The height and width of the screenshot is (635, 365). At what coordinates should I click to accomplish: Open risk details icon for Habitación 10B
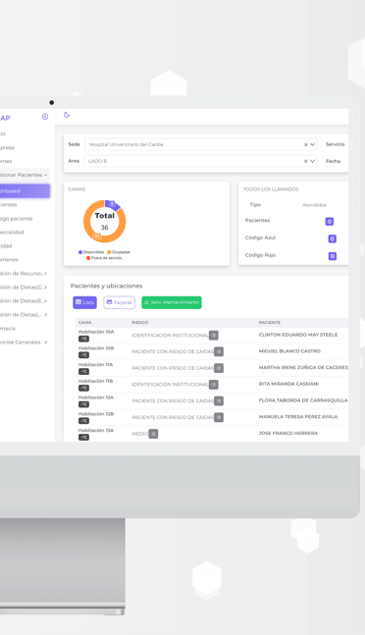[219, 351]
